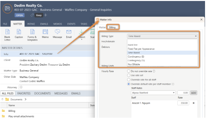The width and height of the screenshot is (207, 119).
Task: Choose Fixed Fee per Appearance option
Action: tap(162, 49)
